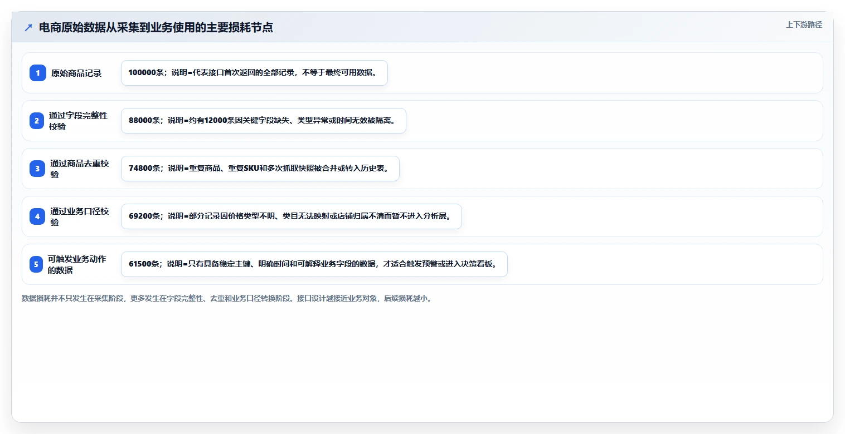Click the 61500条 description box
The width and height of the screenshot is (845, 434).
click(314, 264)
